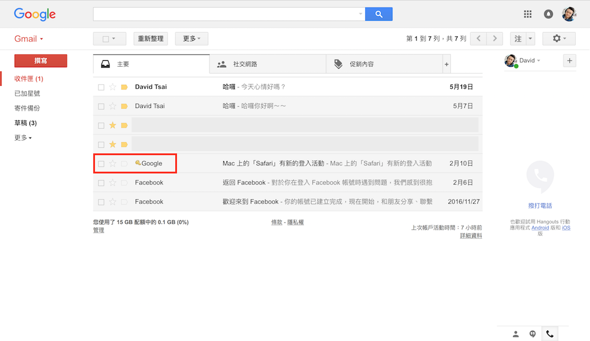Click the plus button next to David in Hangouts
This screenshot has height=341, width=590.
tap(569, 61)
